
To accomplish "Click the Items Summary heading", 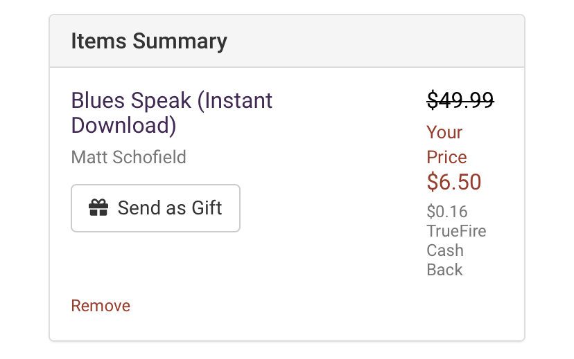I will point(149,41).
